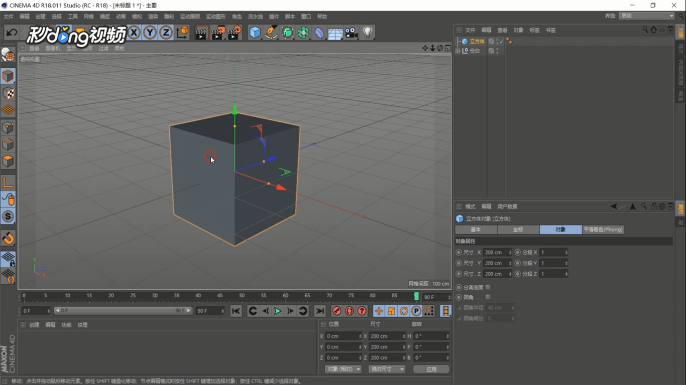The width and height of the screenshot is (686, 385).
Task: Expand the 空白 null object tree
Action: [x=458, y=51]
